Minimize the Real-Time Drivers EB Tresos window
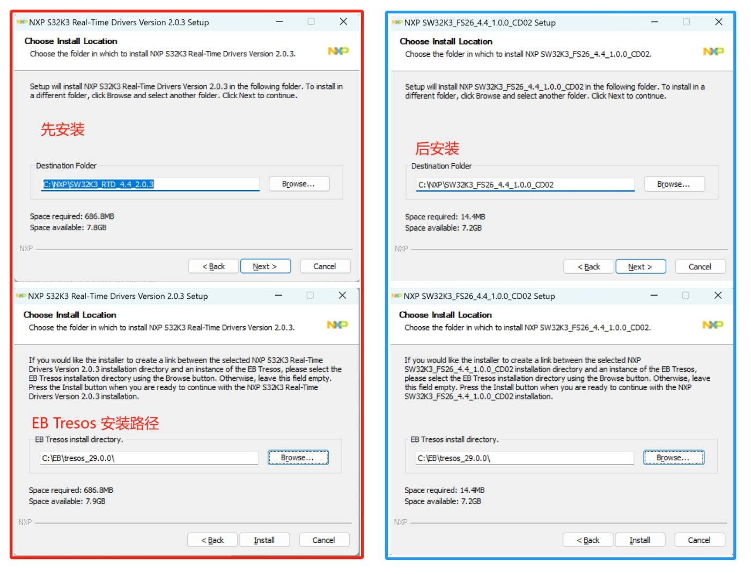Viewport: 751px width, 574px height. point(278,296)
